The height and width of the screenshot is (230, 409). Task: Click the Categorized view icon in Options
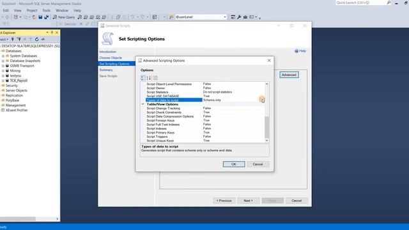tap(143, 78)
